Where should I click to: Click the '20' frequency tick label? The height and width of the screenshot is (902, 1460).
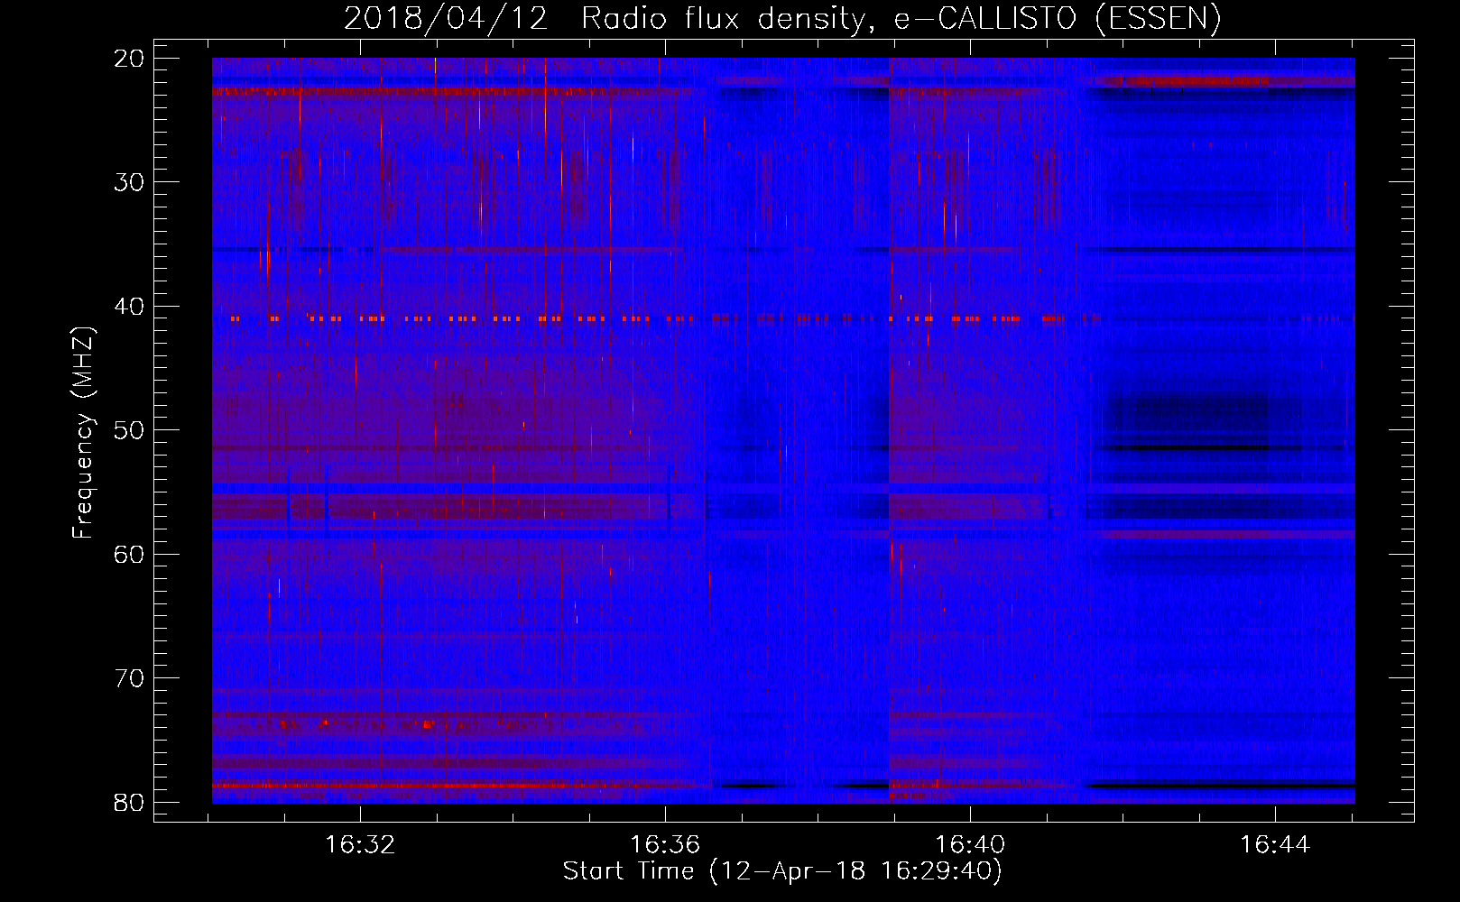(x=129, y=59)
